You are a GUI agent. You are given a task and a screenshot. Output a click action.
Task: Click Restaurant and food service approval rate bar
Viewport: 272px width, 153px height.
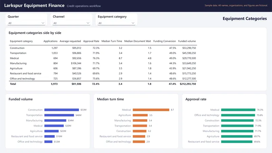(237, 142)
